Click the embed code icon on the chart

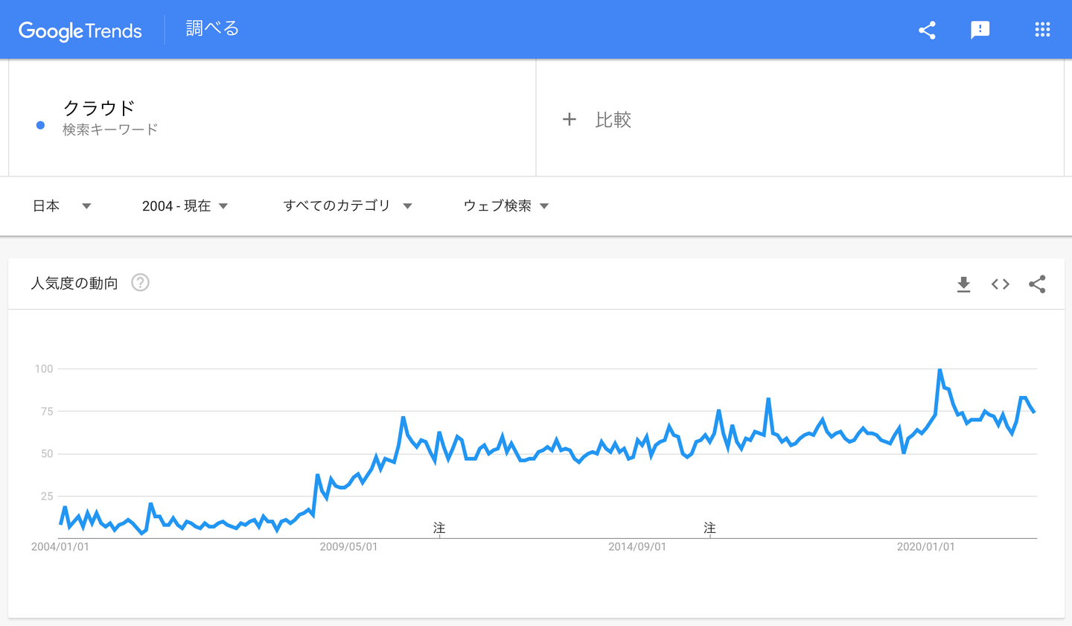(1000, 284)
